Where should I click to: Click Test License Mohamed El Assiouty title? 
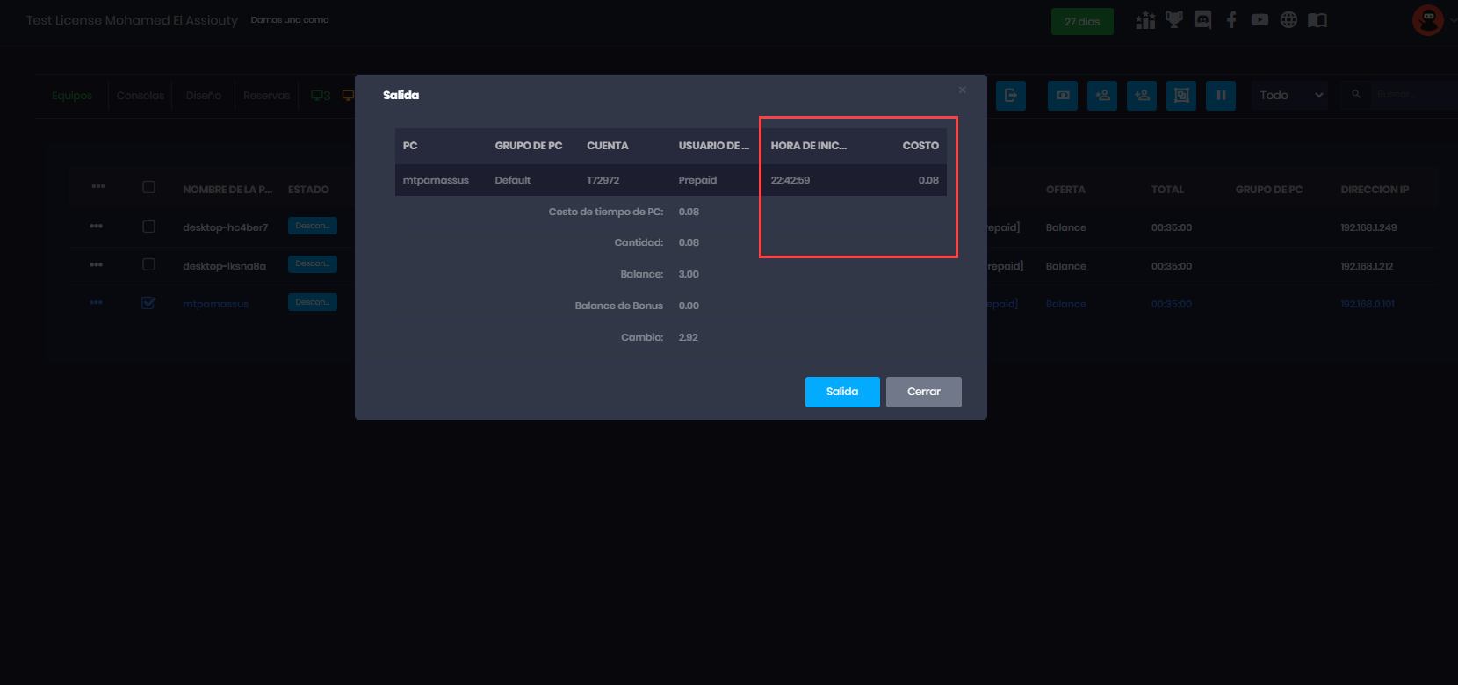[132, 20]
